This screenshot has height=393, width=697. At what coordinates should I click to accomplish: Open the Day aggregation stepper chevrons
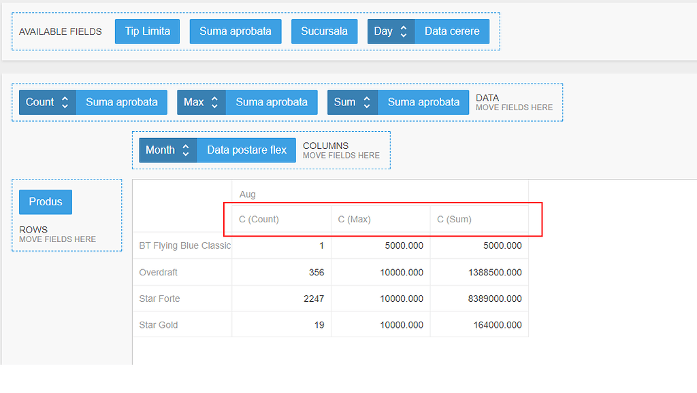click(404, 31)
